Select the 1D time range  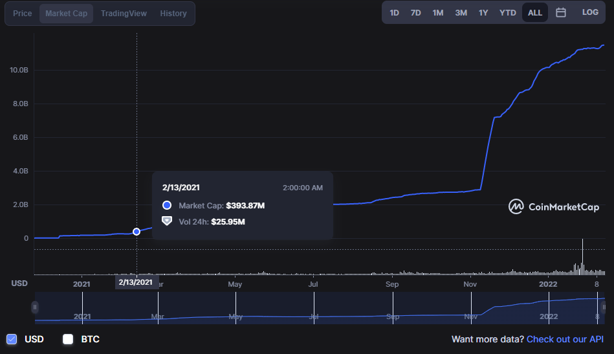tap(394, 12)
